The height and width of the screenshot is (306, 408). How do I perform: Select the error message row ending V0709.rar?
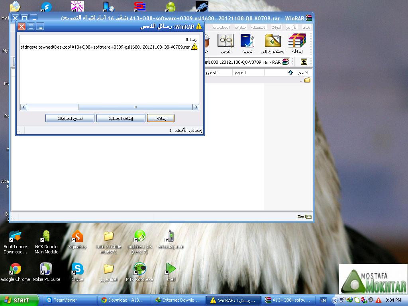(x=110, y=47)
